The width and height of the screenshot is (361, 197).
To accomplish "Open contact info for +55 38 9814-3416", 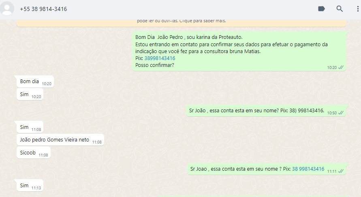I will (43, 9).
